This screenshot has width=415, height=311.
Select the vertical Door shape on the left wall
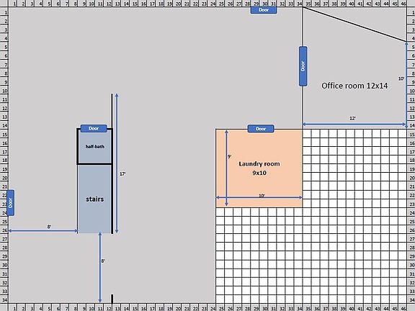tap(10, 203)
